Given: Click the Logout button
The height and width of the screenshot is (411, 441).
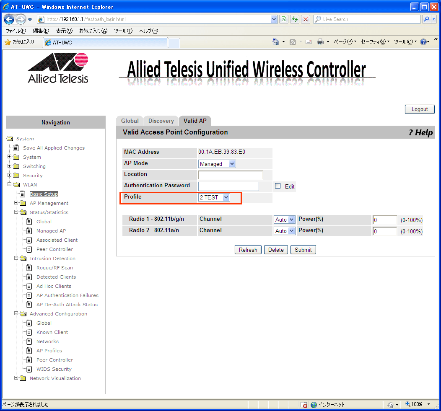Looking at the screenshot, I should coord(420,109).
